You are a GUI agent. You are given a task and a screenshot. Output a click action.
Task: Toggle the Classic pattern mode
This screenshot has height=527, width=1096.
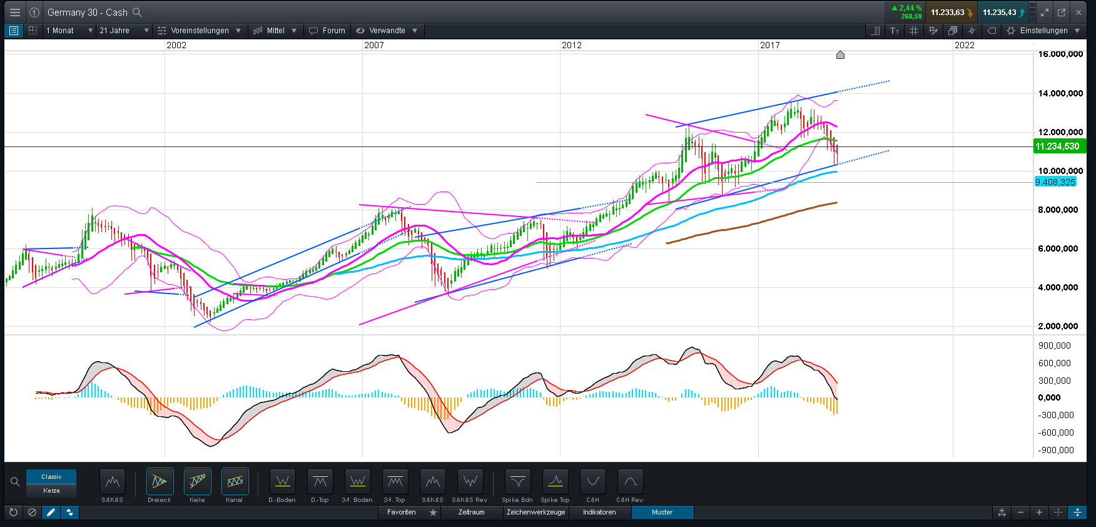tap(51, 477)
